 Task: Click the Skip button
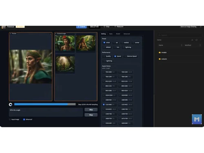click(91, 110)
